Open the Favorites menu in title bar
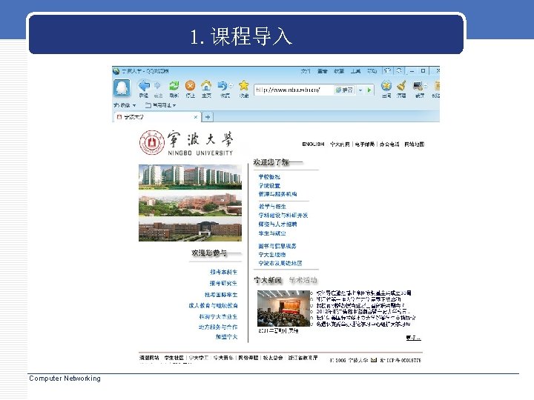This screenshot has height=400, width=534. click(339, 71)
